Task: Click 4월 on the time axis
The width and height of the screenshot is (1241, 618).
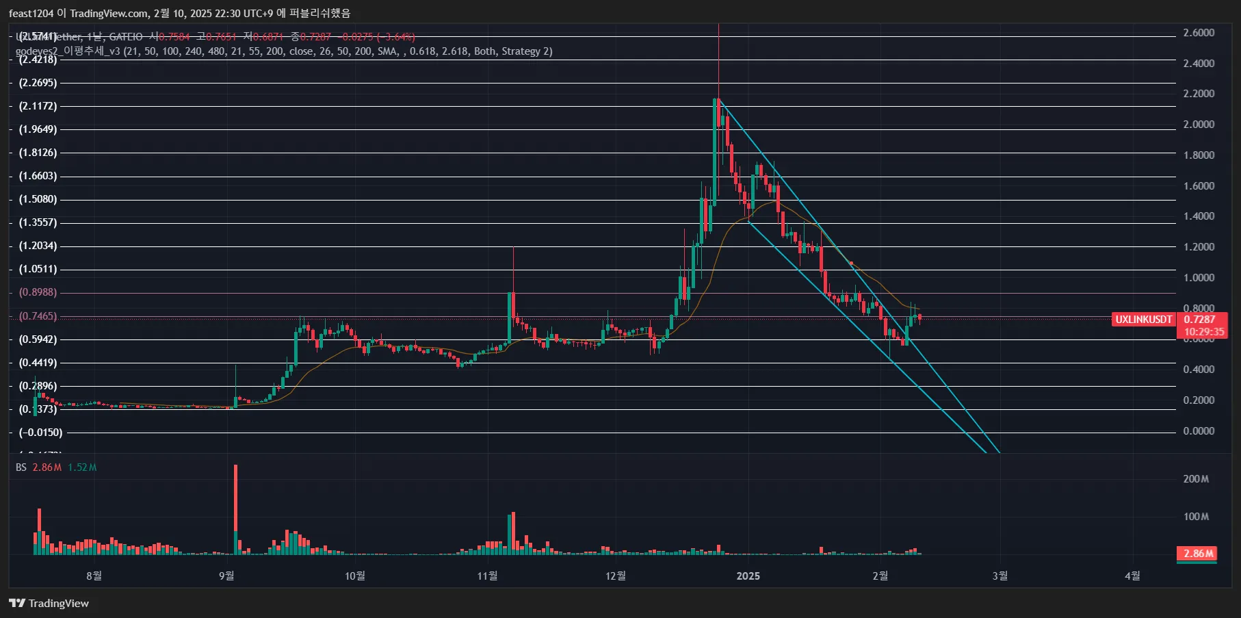Action: [1132, 576]
